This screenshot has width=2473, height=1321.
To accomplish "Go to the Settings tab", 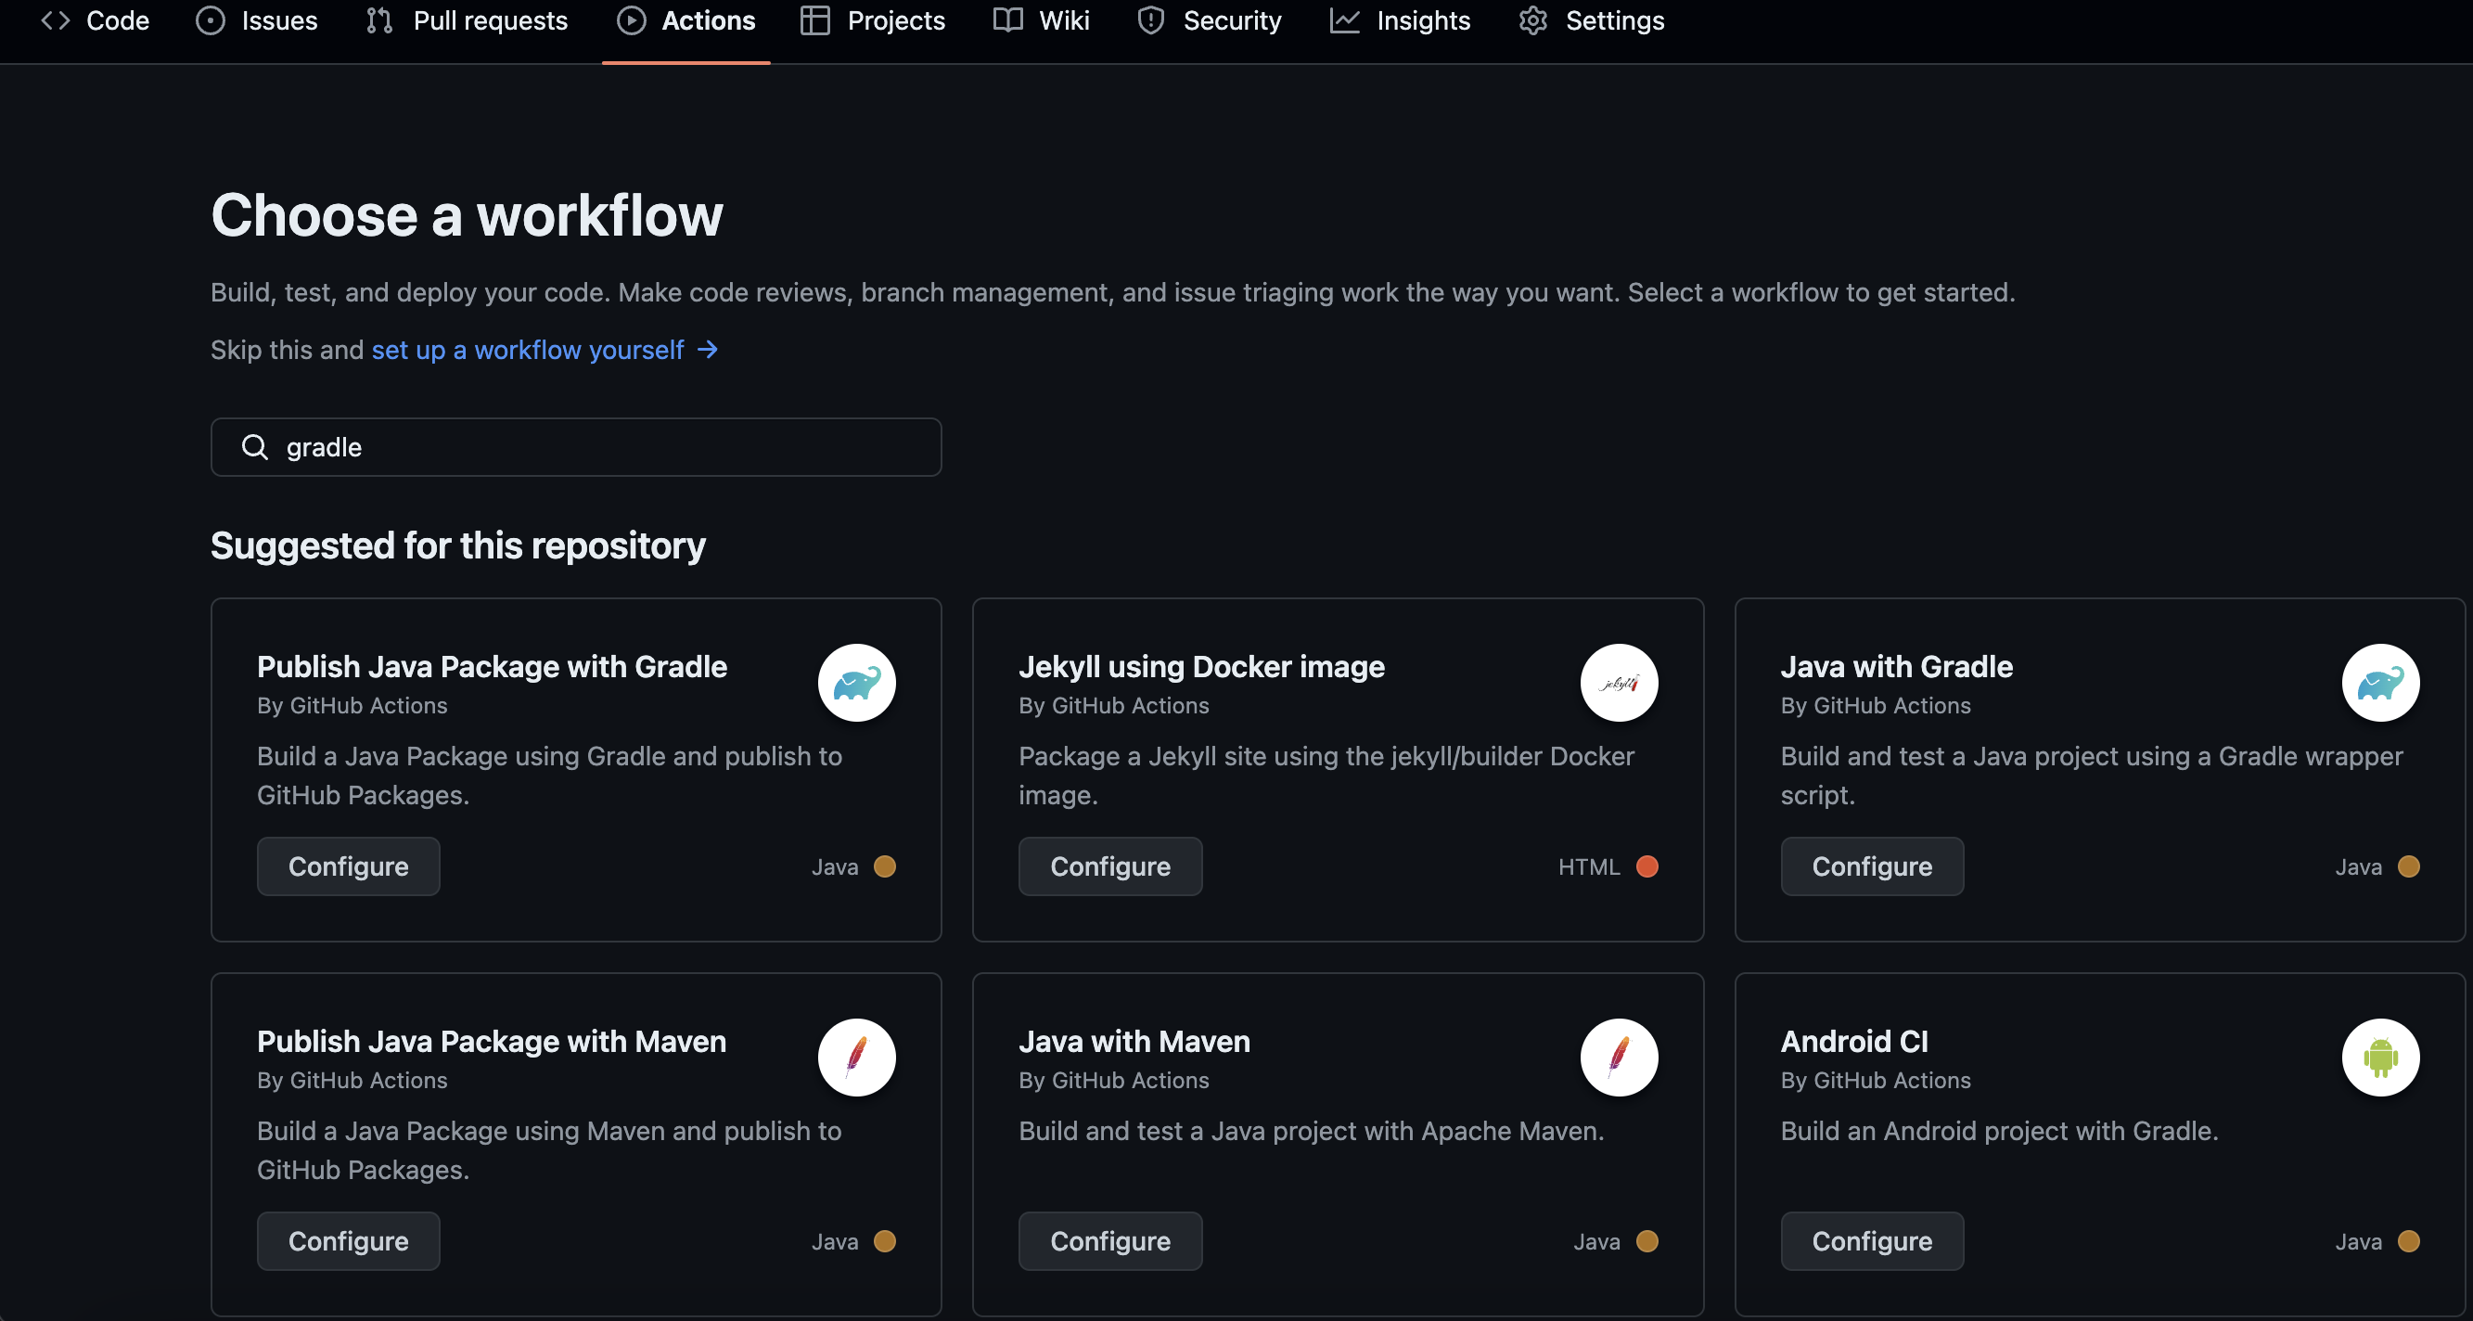I will click(x=1592, y=21).
